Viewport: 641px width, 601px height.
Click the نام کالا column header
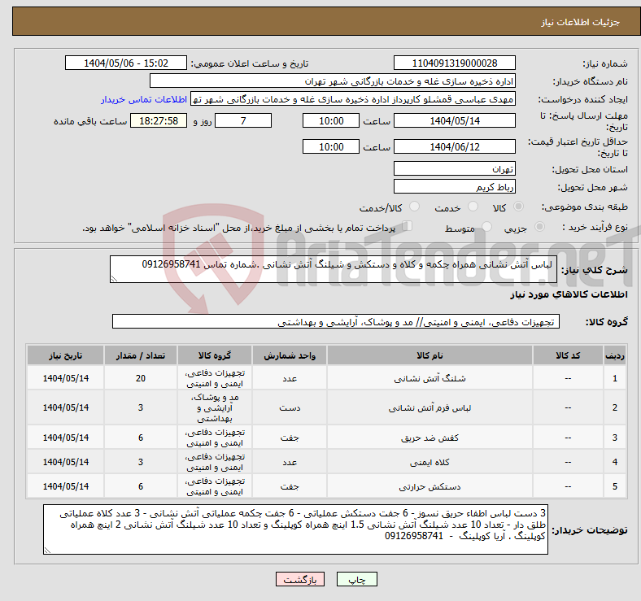430,355
